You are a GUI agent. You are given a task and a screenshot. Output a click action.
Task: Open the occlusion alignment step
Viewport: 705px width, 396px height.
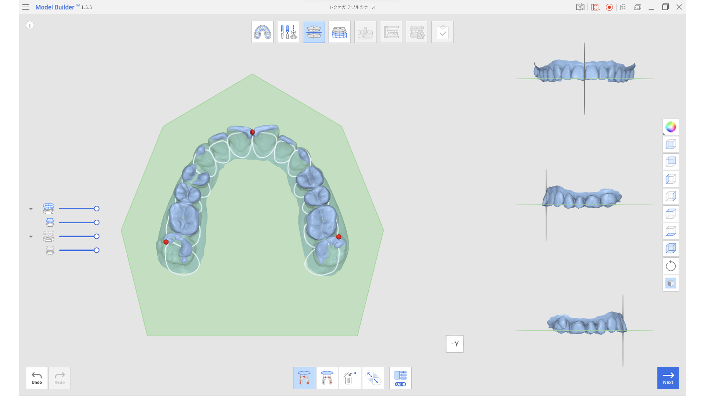314,32
